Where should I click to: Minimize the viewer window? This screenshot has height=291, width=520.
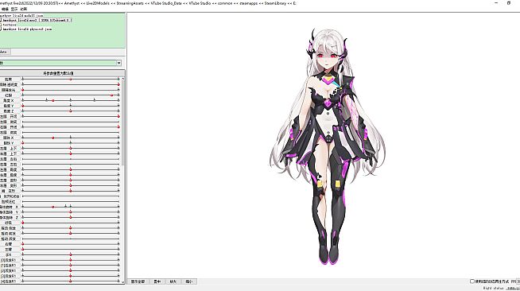click(x=496, y=3)
